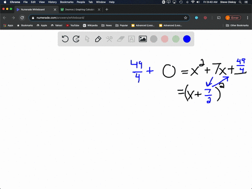
Task: Click the Steve Oleksy user name
Action: click(x=228, y=2)
